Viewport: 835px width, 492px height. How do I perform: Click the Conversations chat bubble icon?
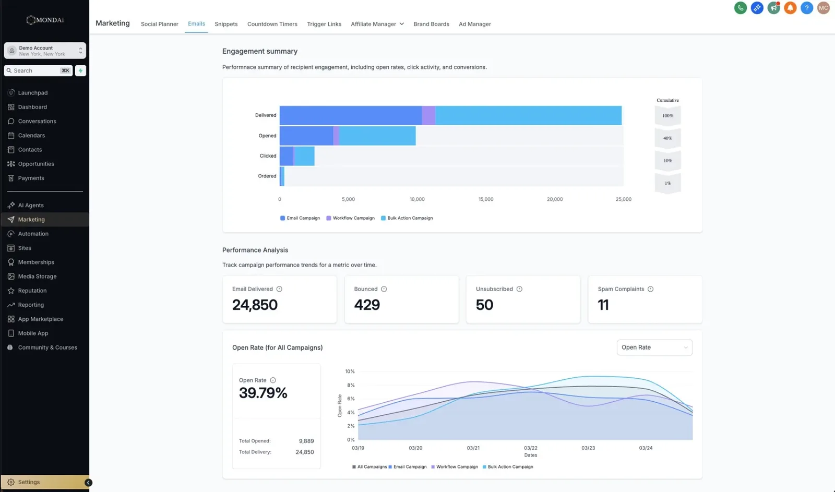click(x=11, y=121)
